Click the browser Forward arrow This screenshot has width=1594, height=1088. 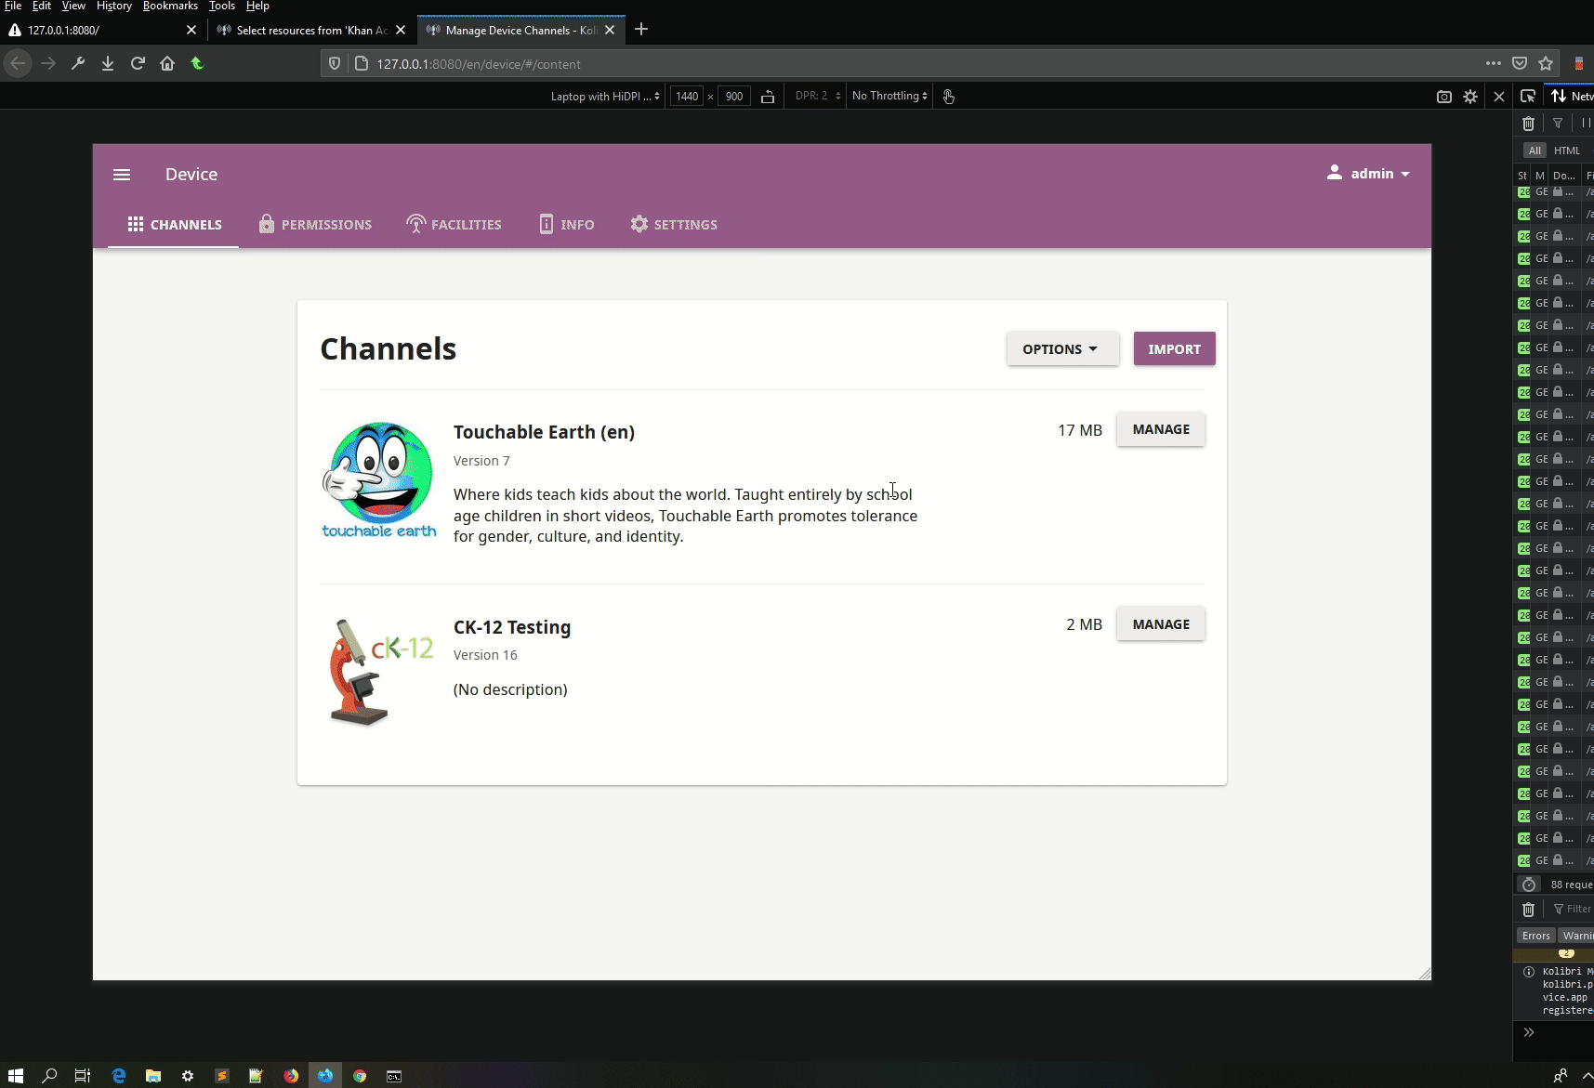[x=48, y=63]
